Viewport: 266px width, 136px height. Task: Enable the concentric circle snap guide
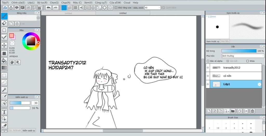[93, 8]
